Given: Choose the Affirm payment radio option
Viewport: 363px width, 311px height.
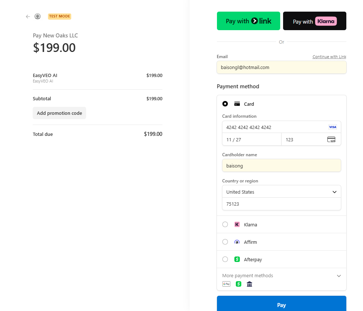Looking at the screenshot, I should coord(225,242).
